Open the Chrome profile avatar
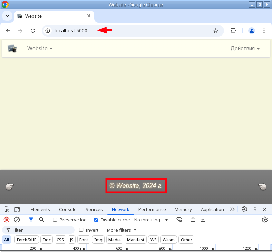 (252, 31)
